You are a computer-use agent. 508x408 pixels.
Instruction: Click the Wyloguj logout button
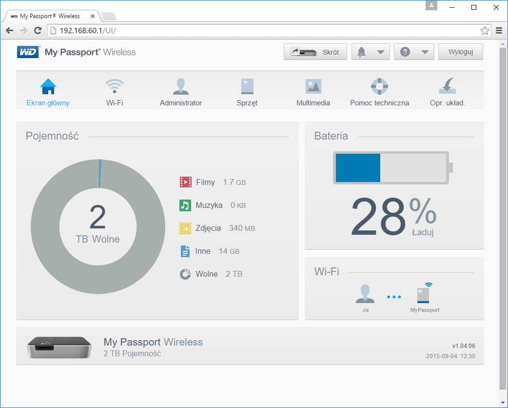coord(460,51)
